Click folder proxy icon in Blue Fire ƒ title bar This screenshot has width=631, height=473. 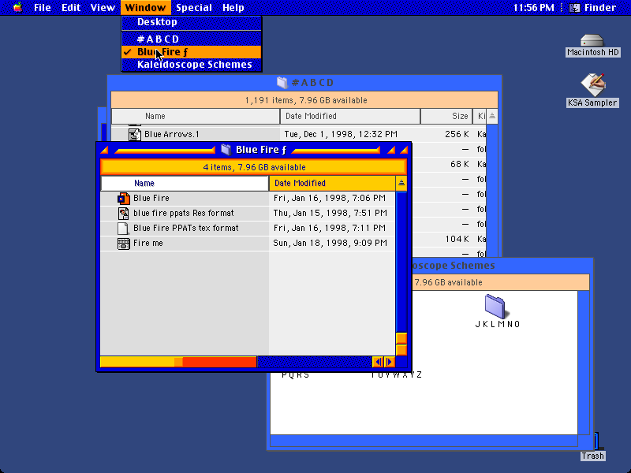click(226, 150)
